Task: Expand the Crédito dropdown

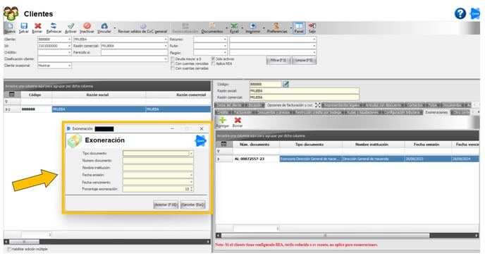Action: [69, 53]
